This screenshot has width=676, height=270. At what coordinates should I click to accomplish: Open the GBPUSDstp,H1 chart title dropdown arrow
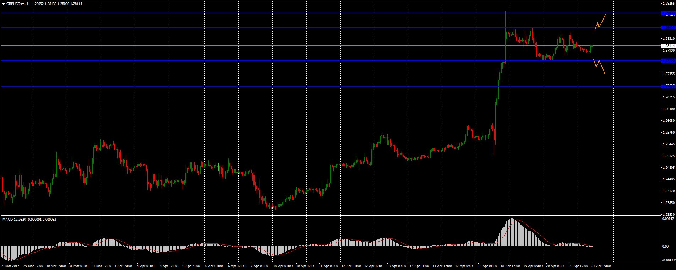[3, 4]
